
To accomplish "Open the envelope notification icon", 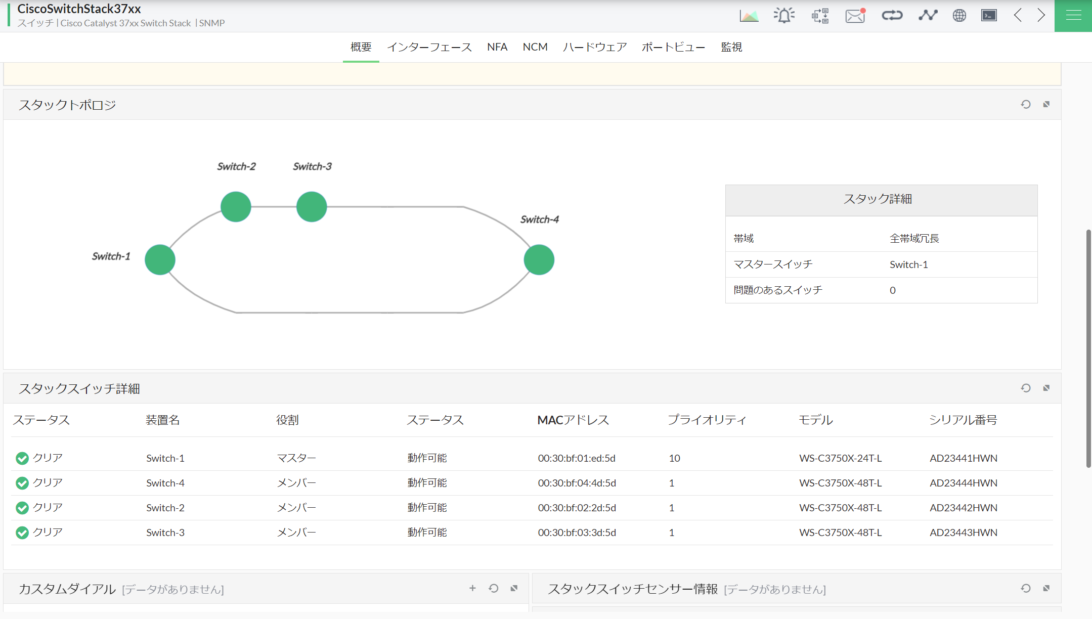I will pos(855,16).
